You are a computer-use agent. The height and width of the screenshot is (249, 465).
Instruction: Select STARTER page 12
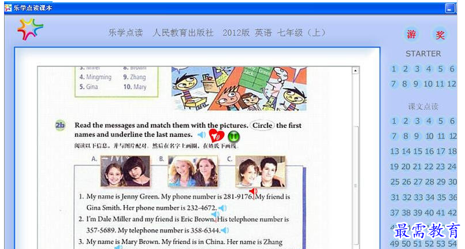click(451, 84)
